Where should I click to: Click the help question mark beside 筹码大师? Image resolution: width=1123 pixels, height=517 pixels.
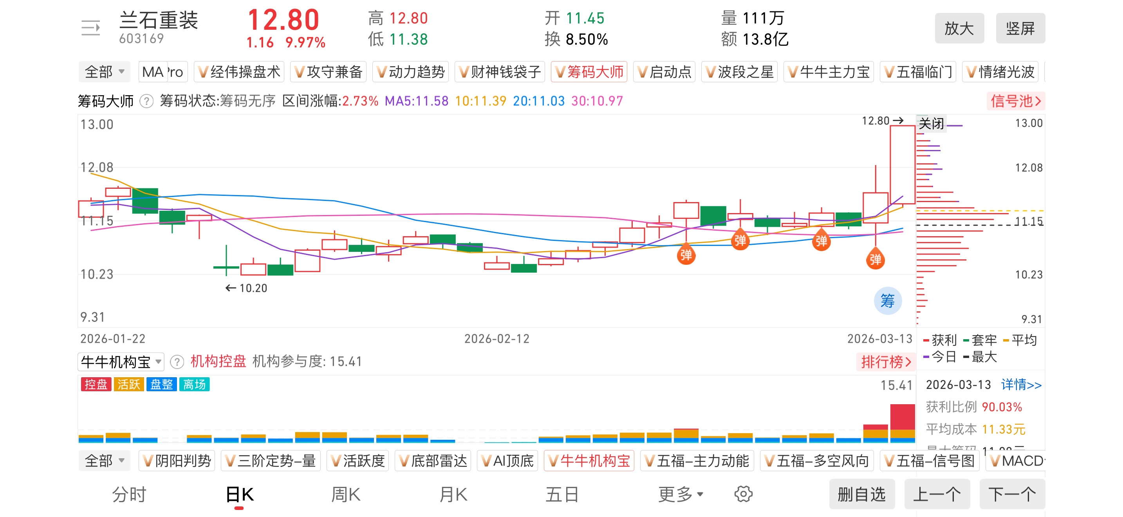tap(146, 101)
